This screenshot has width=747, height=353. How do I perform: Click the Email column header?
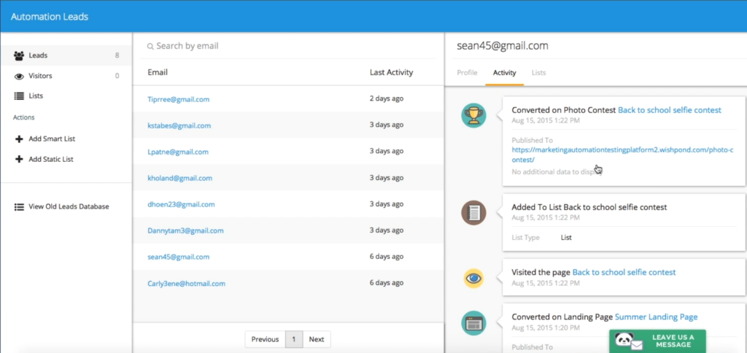tap(158, 72)
